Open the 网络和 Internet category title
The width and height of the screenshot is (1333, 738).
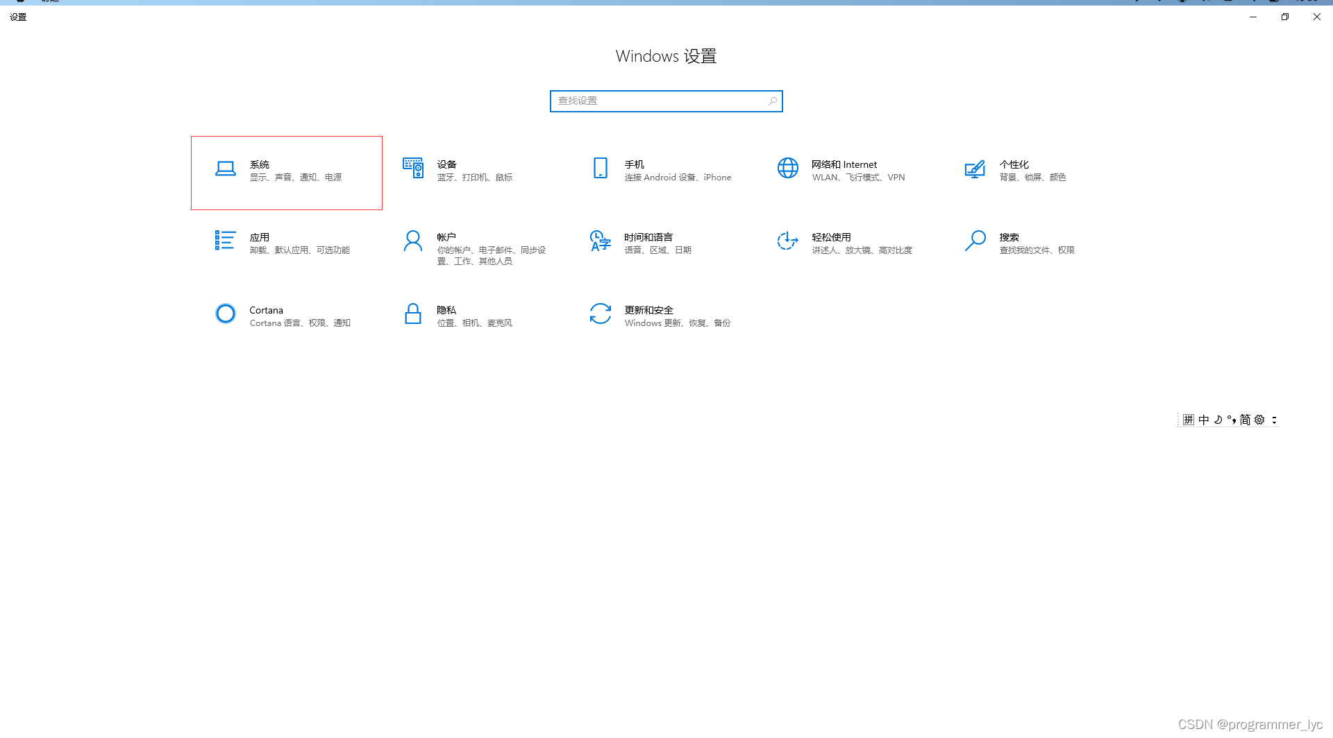tap(844, 164)
